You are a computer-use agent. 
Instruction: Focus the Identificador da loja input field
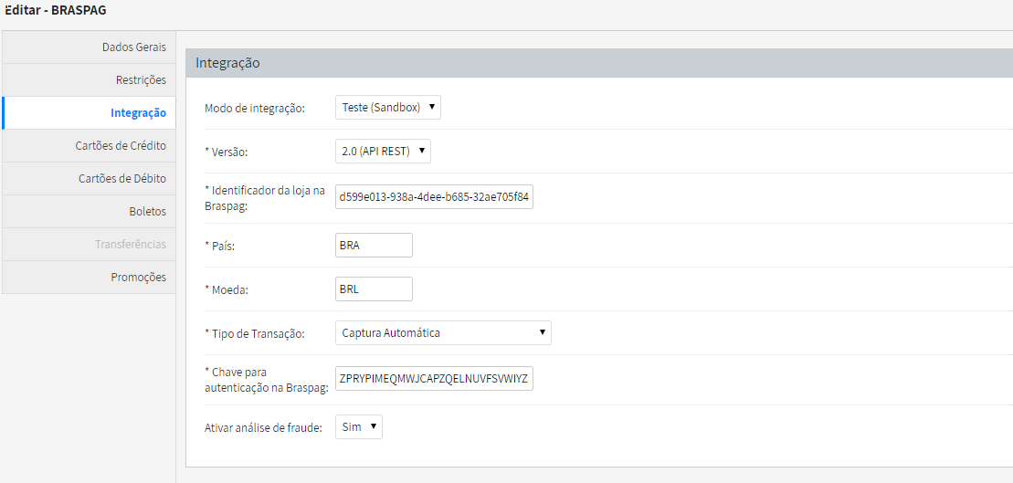pos(434,197)
